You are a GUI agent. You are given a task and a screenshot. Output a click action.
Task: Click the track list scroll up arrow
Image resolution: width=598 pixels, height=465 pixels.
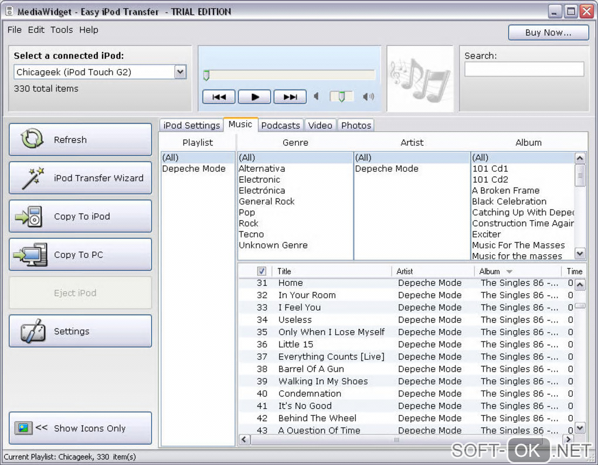click(x=580, y=285)
